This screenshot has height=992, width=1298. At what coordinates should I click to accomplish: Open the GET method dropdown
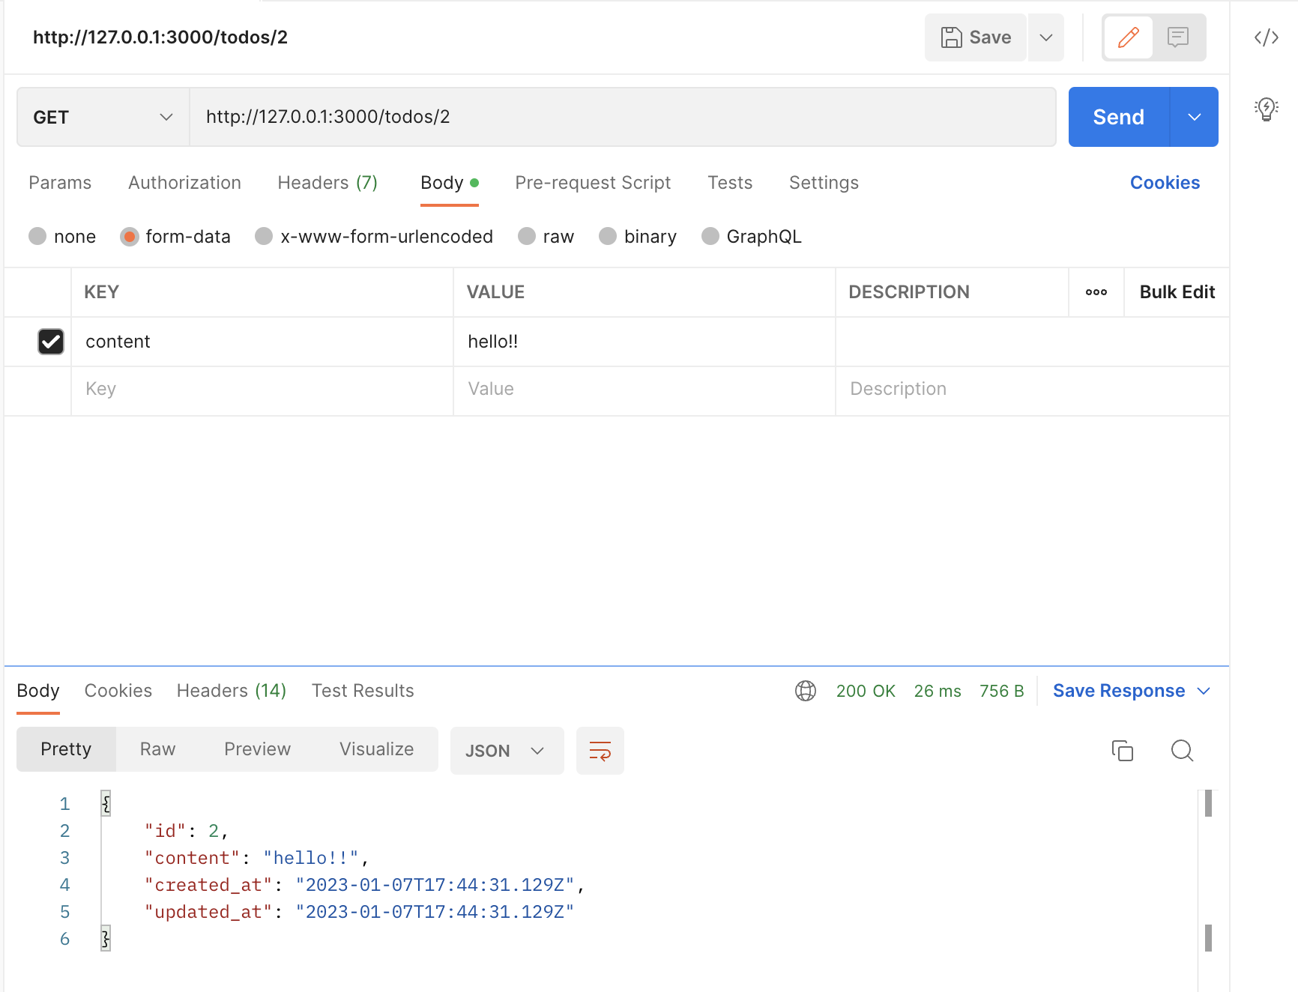point(102,117)
